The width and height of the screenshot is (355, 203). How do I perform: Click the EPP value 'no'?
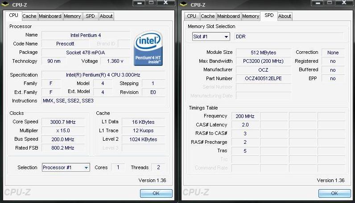pyautogui.click(x=333, y=79)
